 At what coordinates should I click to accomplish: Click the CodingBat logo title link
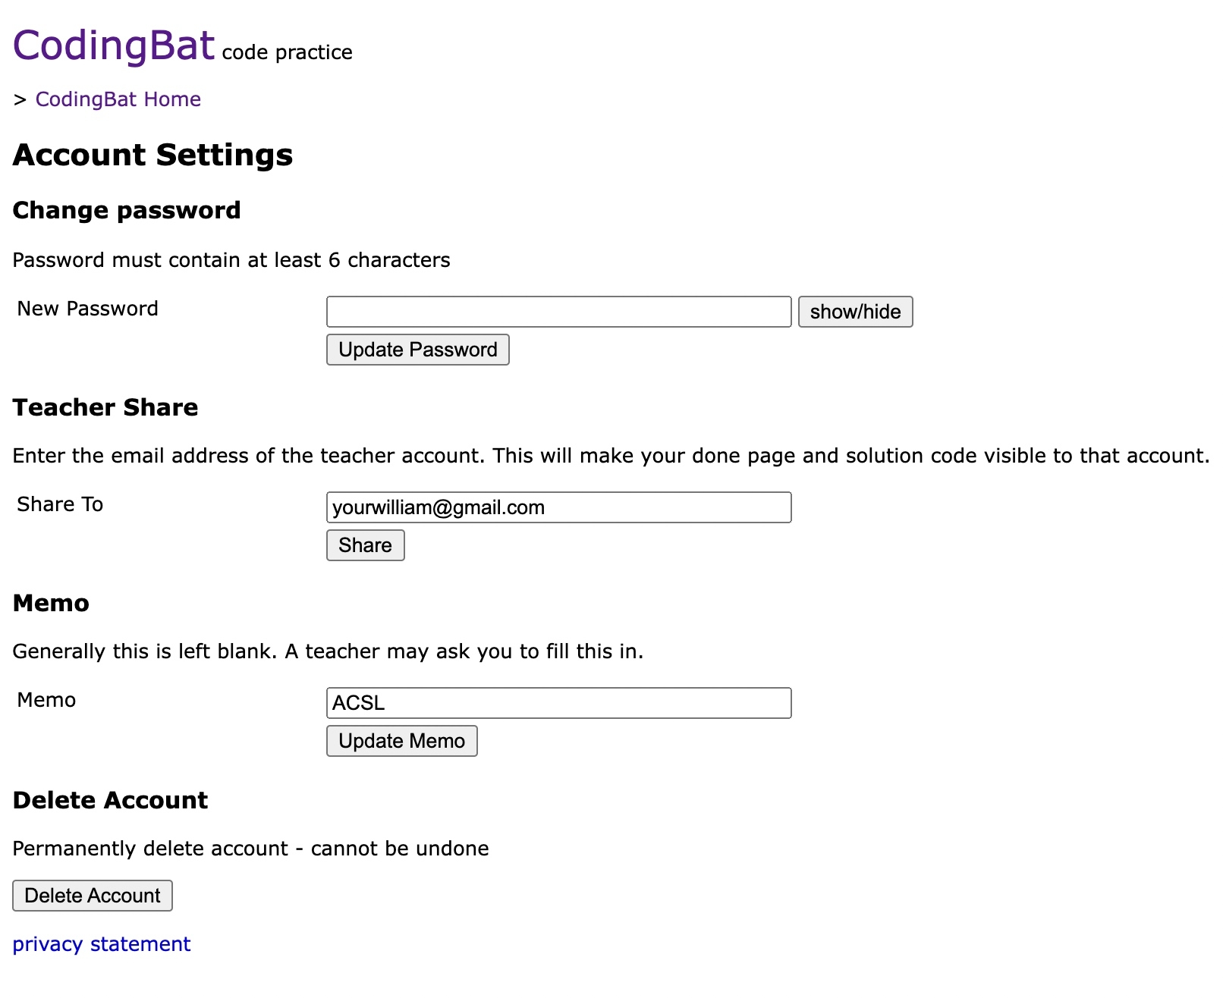114,46
